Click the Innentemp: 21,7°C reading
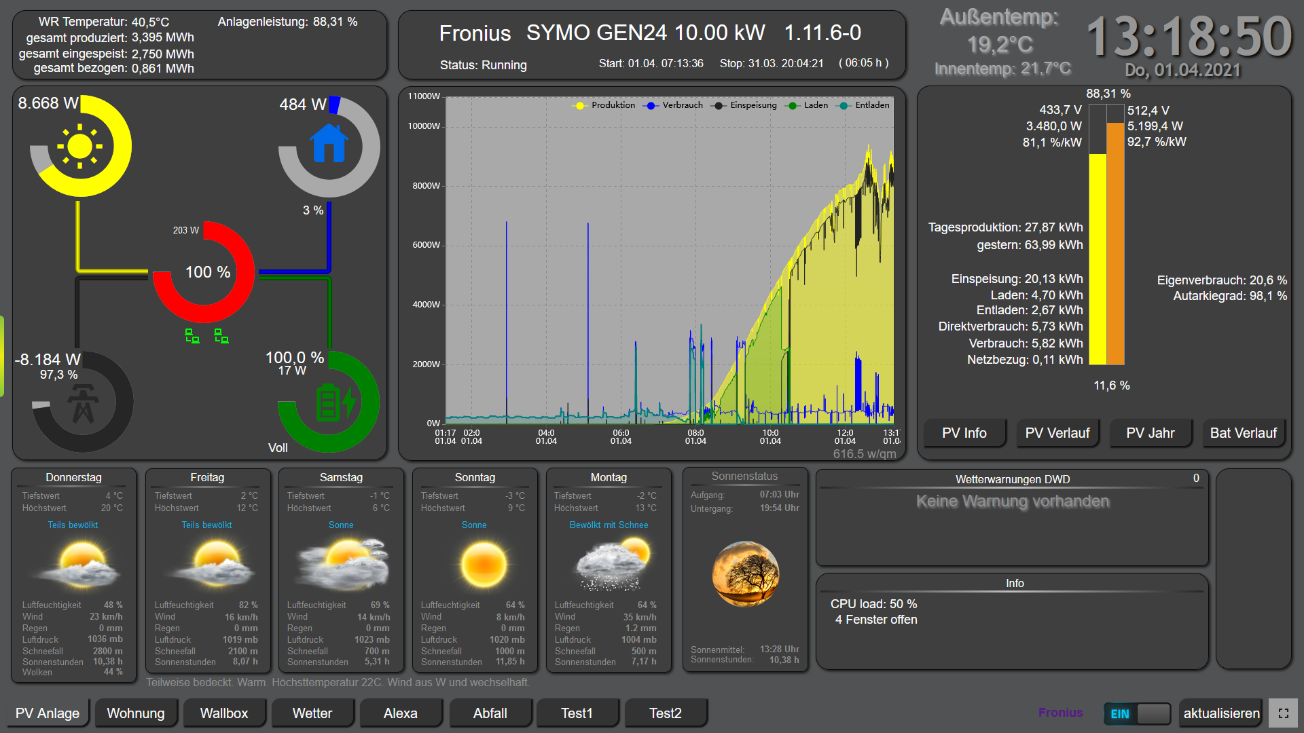 tap(1002, 69)
